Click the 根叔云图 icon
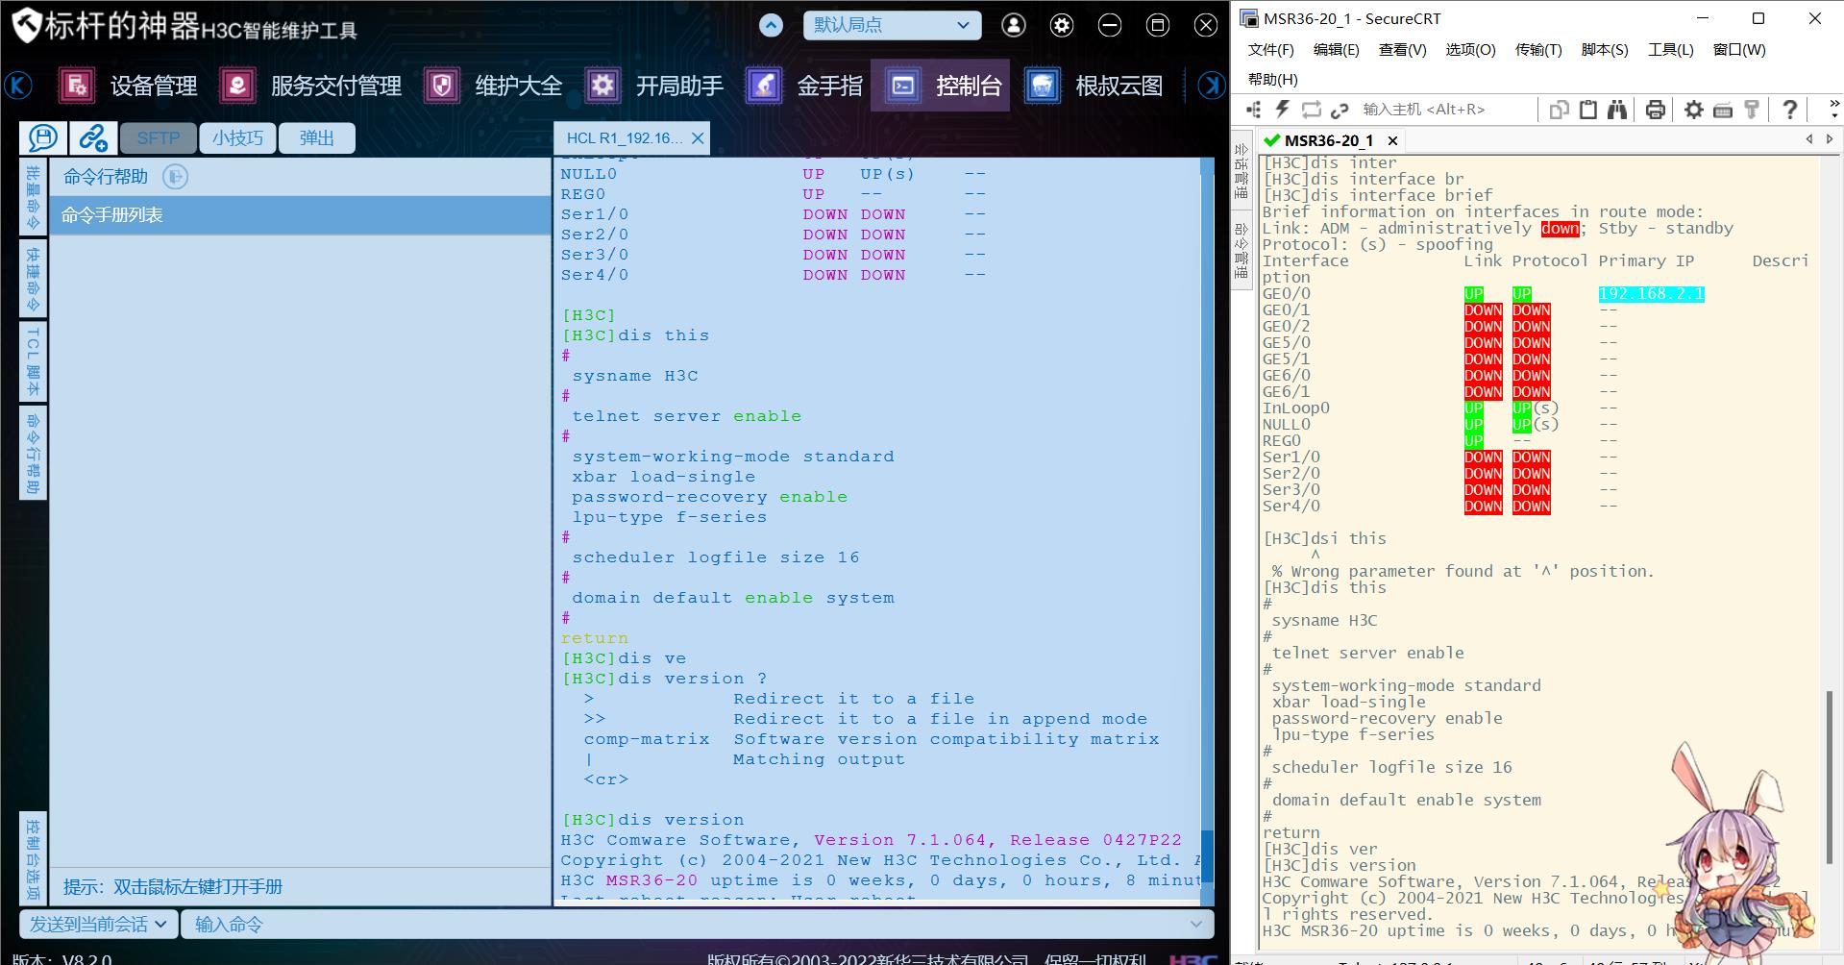Screen dimensions: 1844x965 click(x=1043, y=86)
